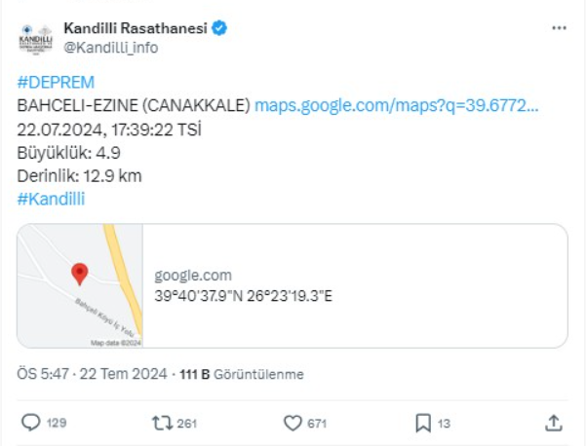Open the #DEPREM hashtag
586x446 pixels.
coord(56,82)
